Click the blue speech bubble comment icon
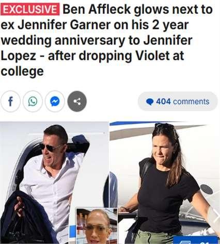 click(x=150, y=102)
